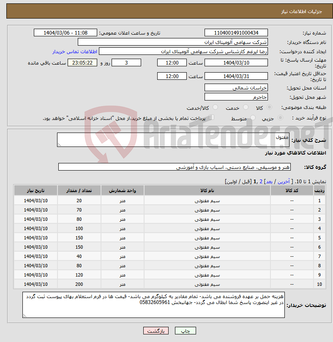Toggle the Islamic treasury payment checkbox
333x342 pixels.
(x=211, y=117)
